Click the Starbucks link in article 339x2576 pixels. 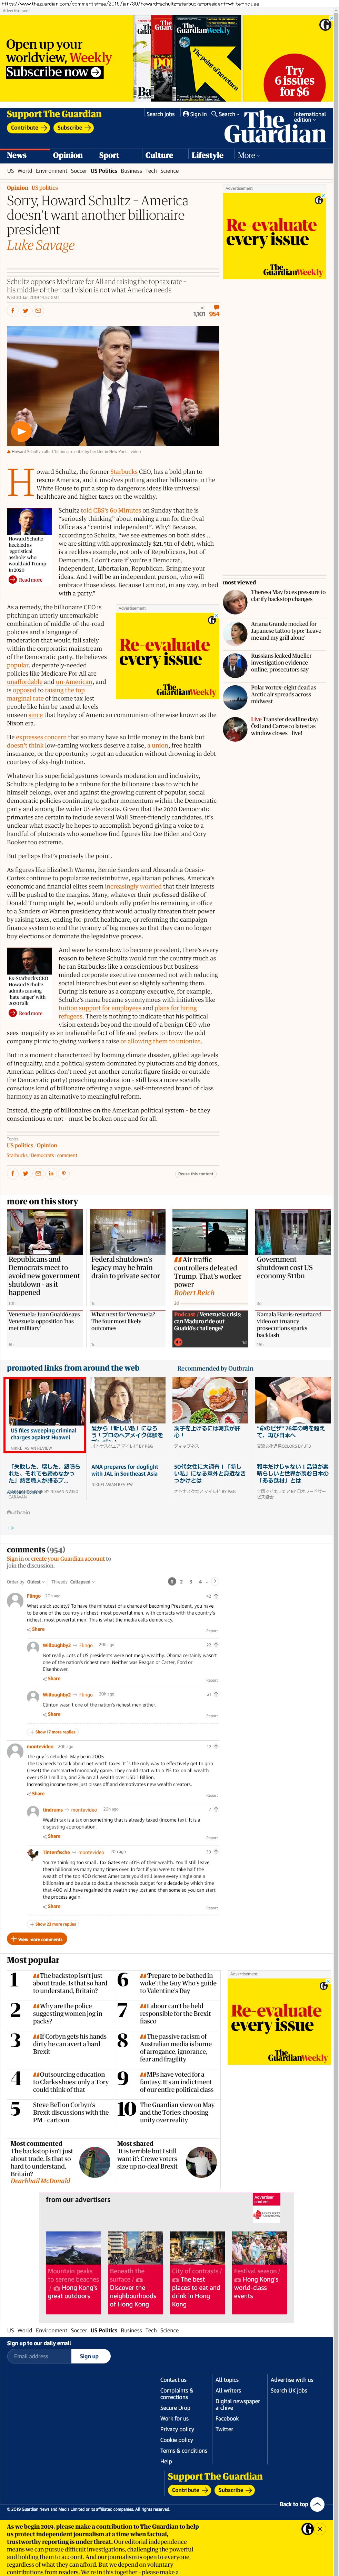point(124,472)
